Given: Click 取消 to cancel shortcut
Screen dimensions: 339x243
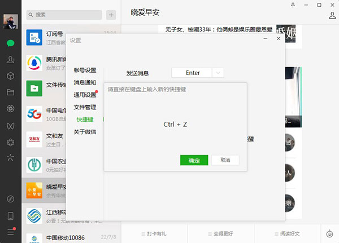Looking at the screenshot, I should pyautogui.click(x=225, y=160).
